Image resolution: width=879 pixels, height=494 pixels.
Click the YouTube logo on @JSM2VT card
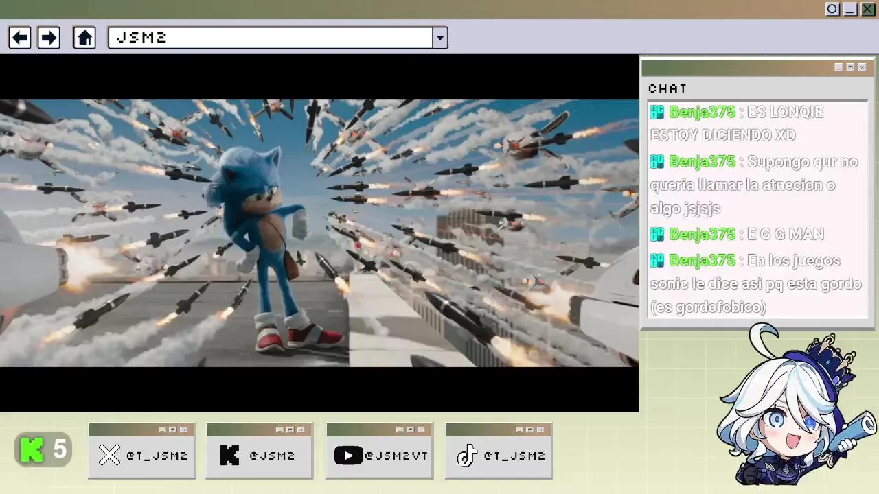pyautogui.click(x=348, y=455)
